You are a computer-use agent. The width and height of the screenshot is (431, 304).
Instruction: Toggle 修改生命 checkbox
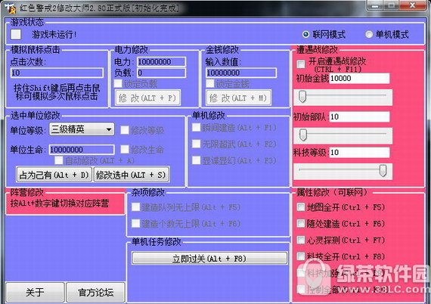(x=125, y=150)
